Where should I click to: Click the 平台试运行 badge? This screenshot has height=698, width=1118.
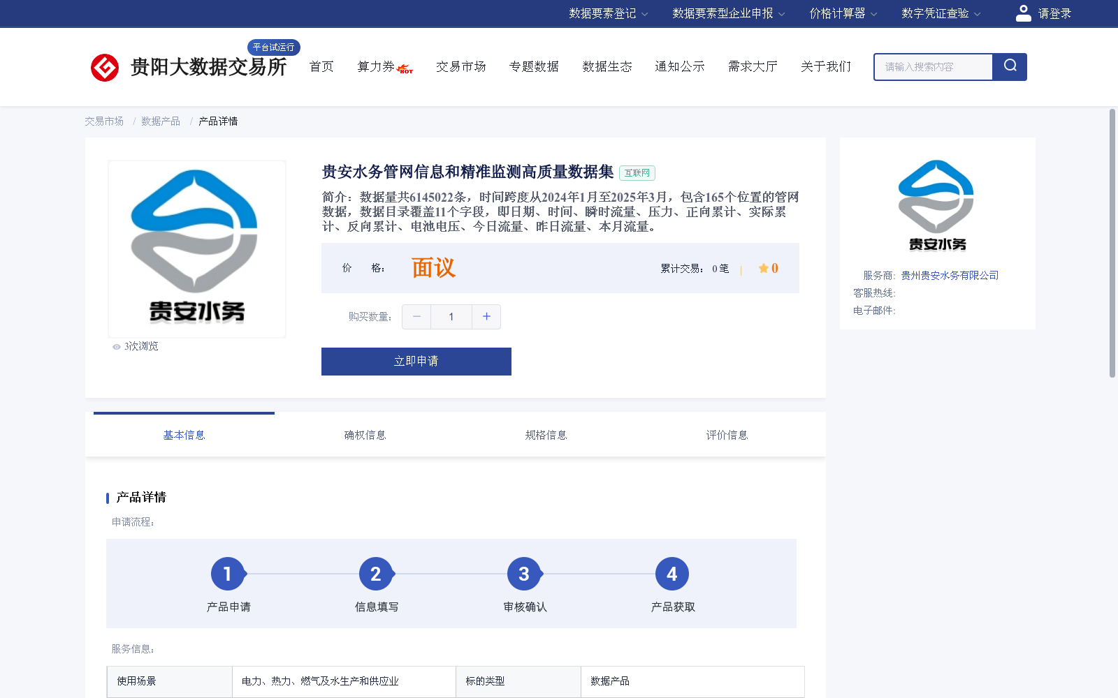(x=274, y=47)
